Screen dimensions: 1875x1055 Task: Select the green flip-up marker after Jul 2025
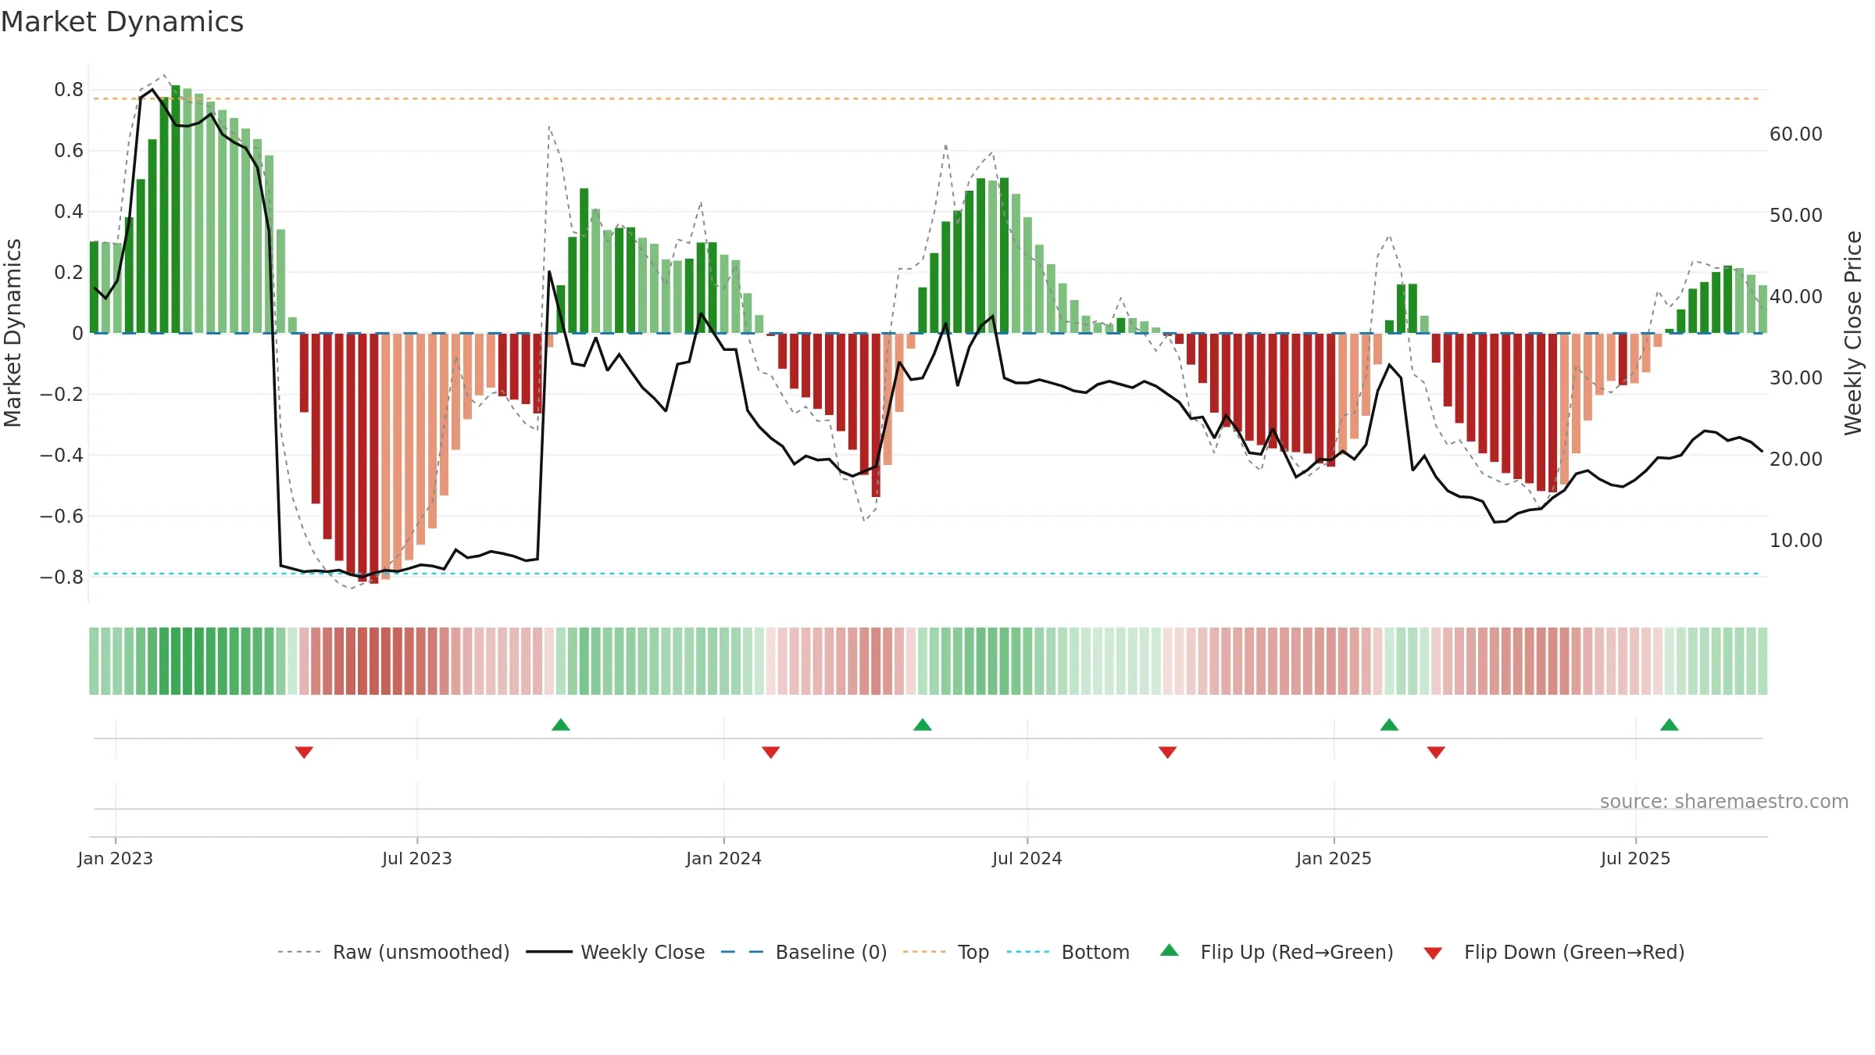click(1670, 724)
